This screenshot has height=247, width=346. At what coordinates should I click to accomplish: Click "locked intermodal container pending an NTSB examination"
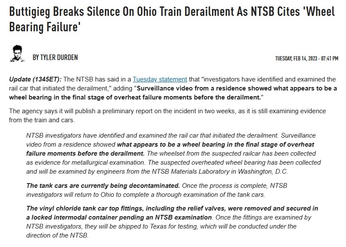[122, 217]
